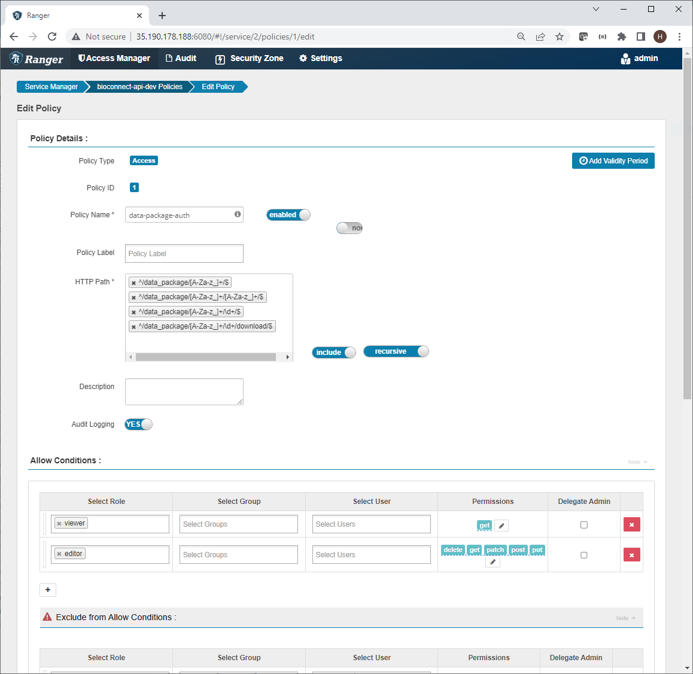Click inside the Description text area
Viewport: 693px width, 674px height.
184,391
